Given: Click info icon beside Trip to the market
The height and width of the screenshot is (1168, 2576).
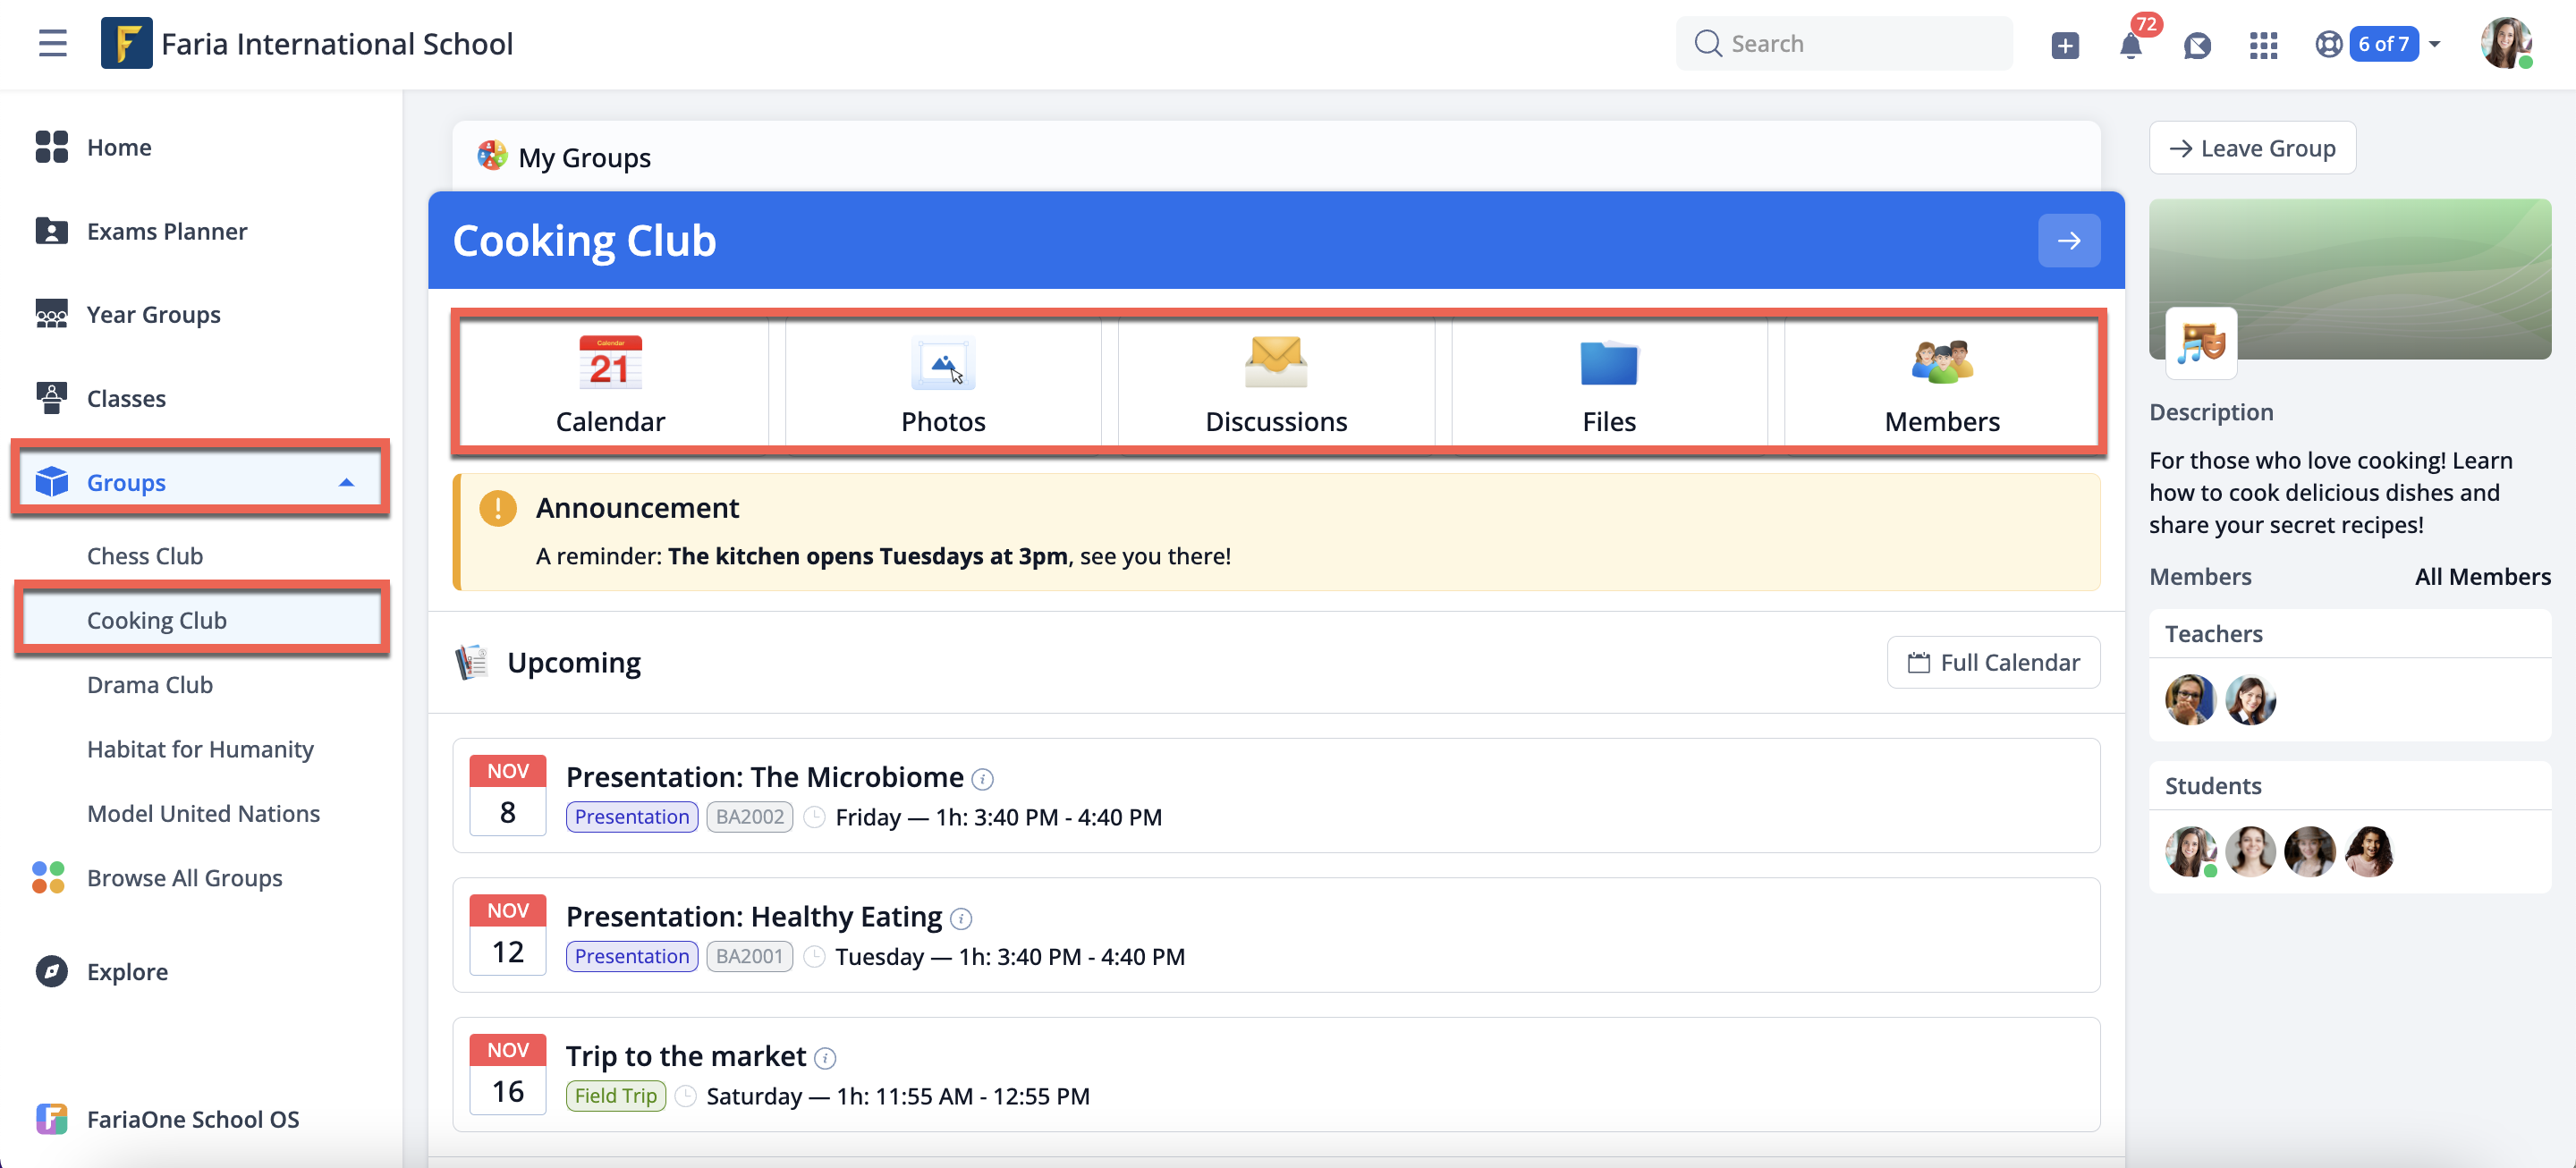Looking at the screenshot, I should pyautogui.click(x=825, y=1058).
